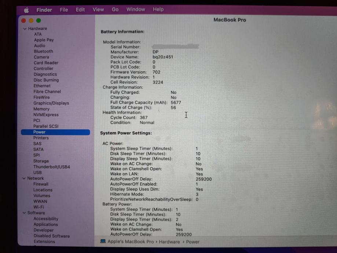Open the Go menu
Screen dimensions: 337x253
pos(115,10)
